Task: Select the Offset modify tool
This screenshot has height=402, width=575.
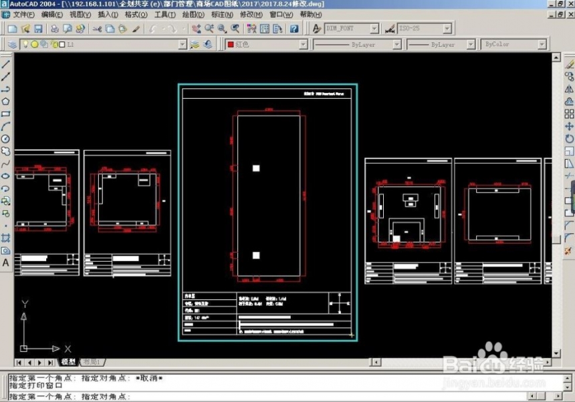Action: click(x=569, y=102)
